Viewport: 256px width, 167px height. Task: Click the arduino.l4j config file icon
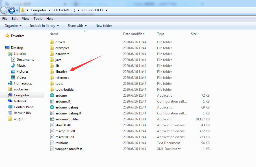pos(52,101)
